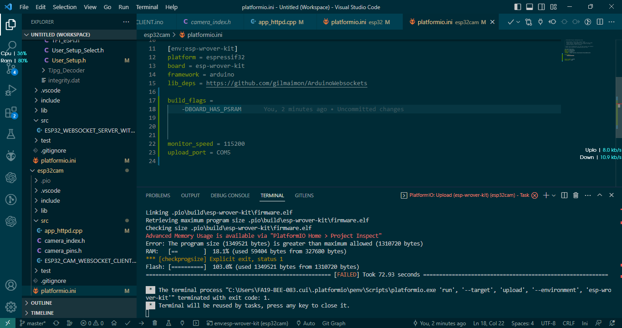Open PlatformIO Serial Monitor plug in status bar
622x328 pixels.
coord(182,323)
